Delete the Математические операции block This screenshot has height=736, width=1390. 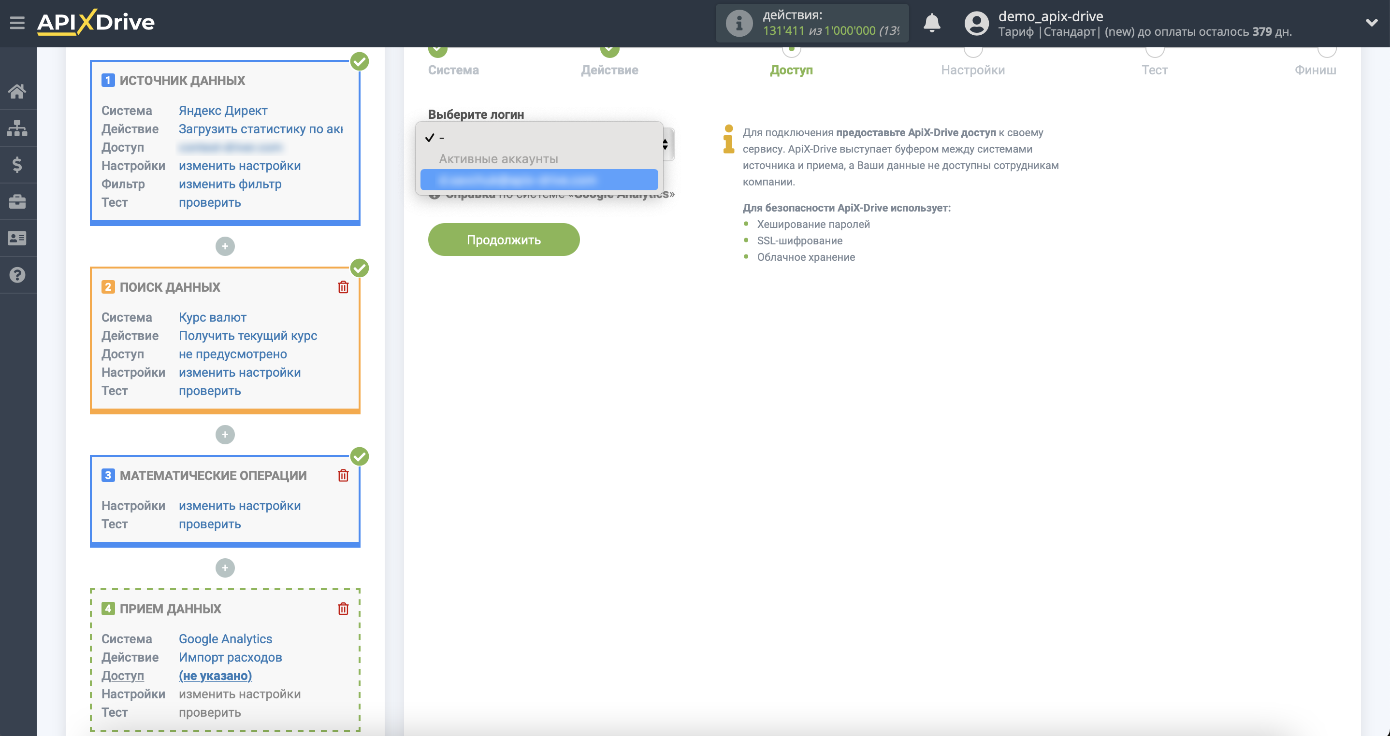343,475
